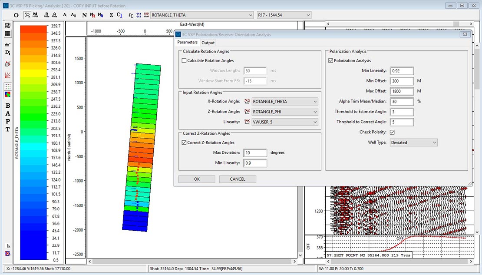The width and height of the screenshot is (482, 275).
Task: Activate the Zoom tool in the toolbar
Action: coord(28,15)
